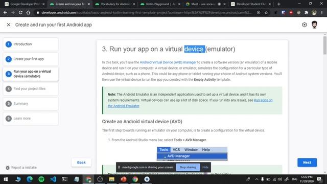Open the Windows Start menu
The image size is (327, 184).
pyautogui.click(x=6, y=179)
